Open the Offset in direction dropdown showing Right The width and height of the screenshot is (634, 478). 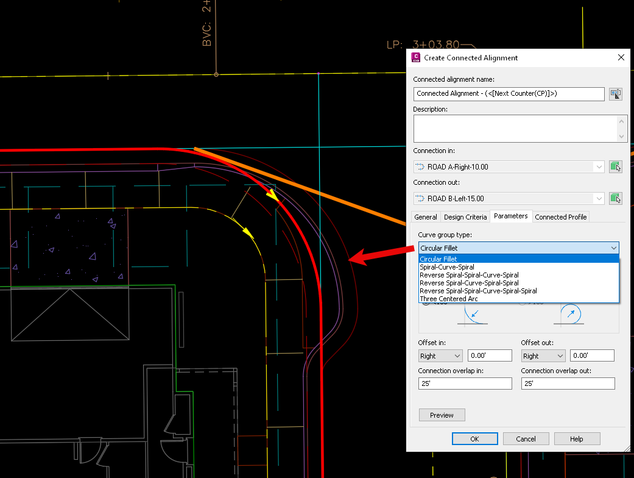click(x=440, y=355)
